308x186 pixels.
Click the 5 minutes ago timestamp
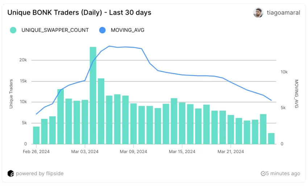click(x=283, y=174)
